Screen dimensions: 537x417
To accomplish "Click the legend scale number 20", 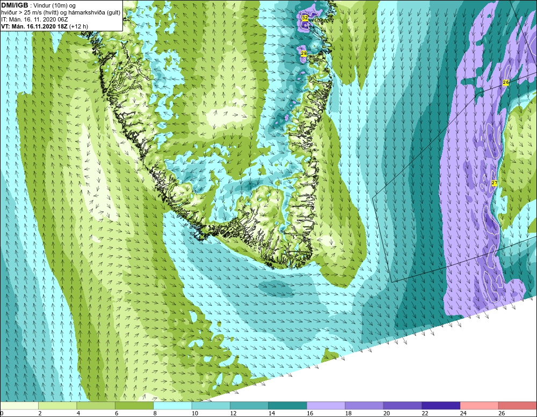I will (387, 413).
